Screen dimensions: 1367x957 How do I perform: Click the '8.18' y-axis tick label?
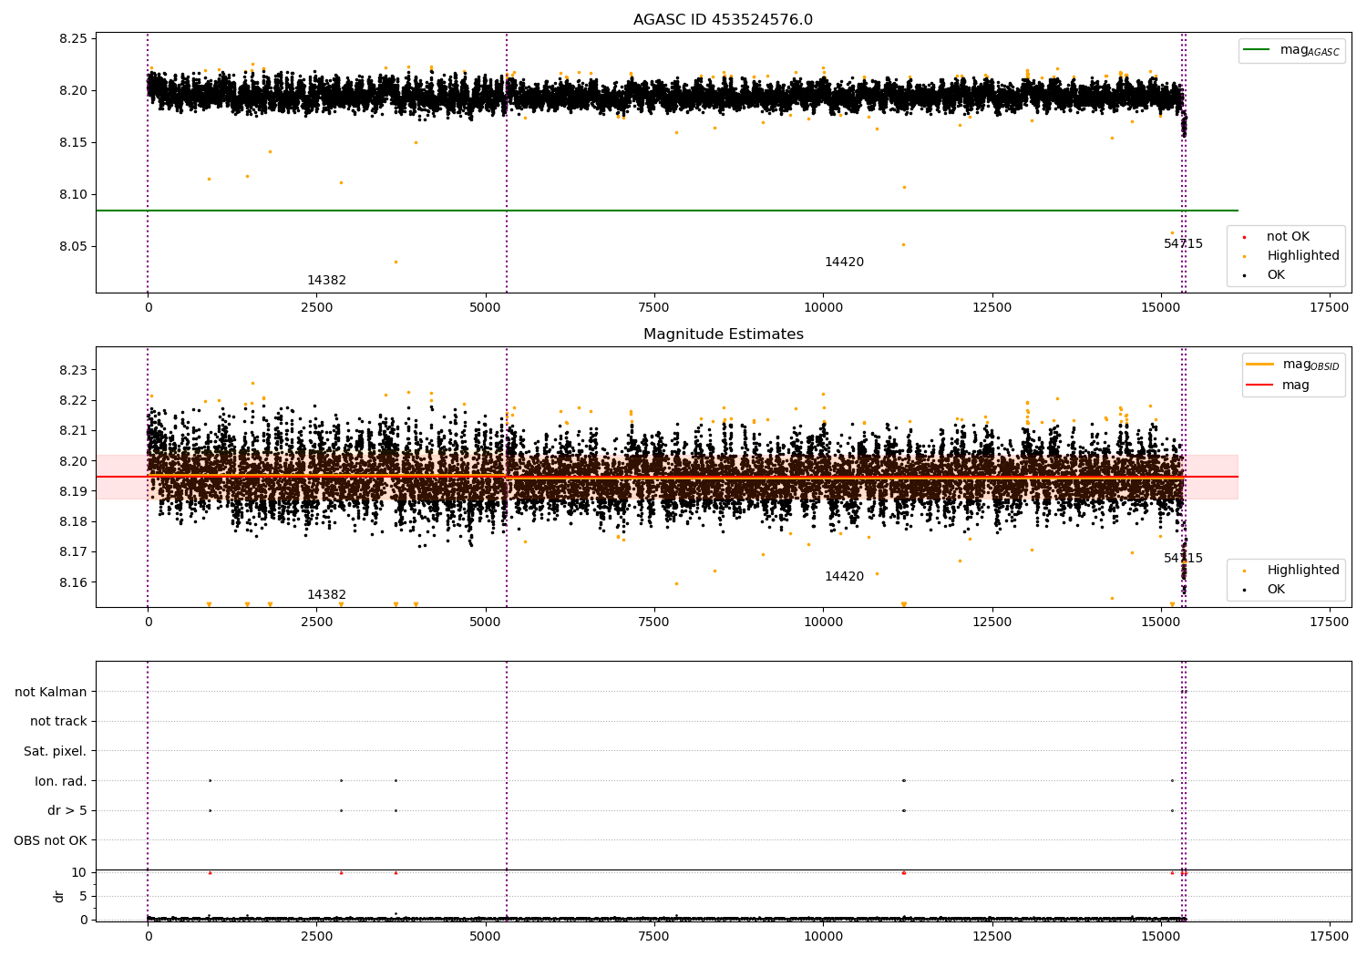73,522
